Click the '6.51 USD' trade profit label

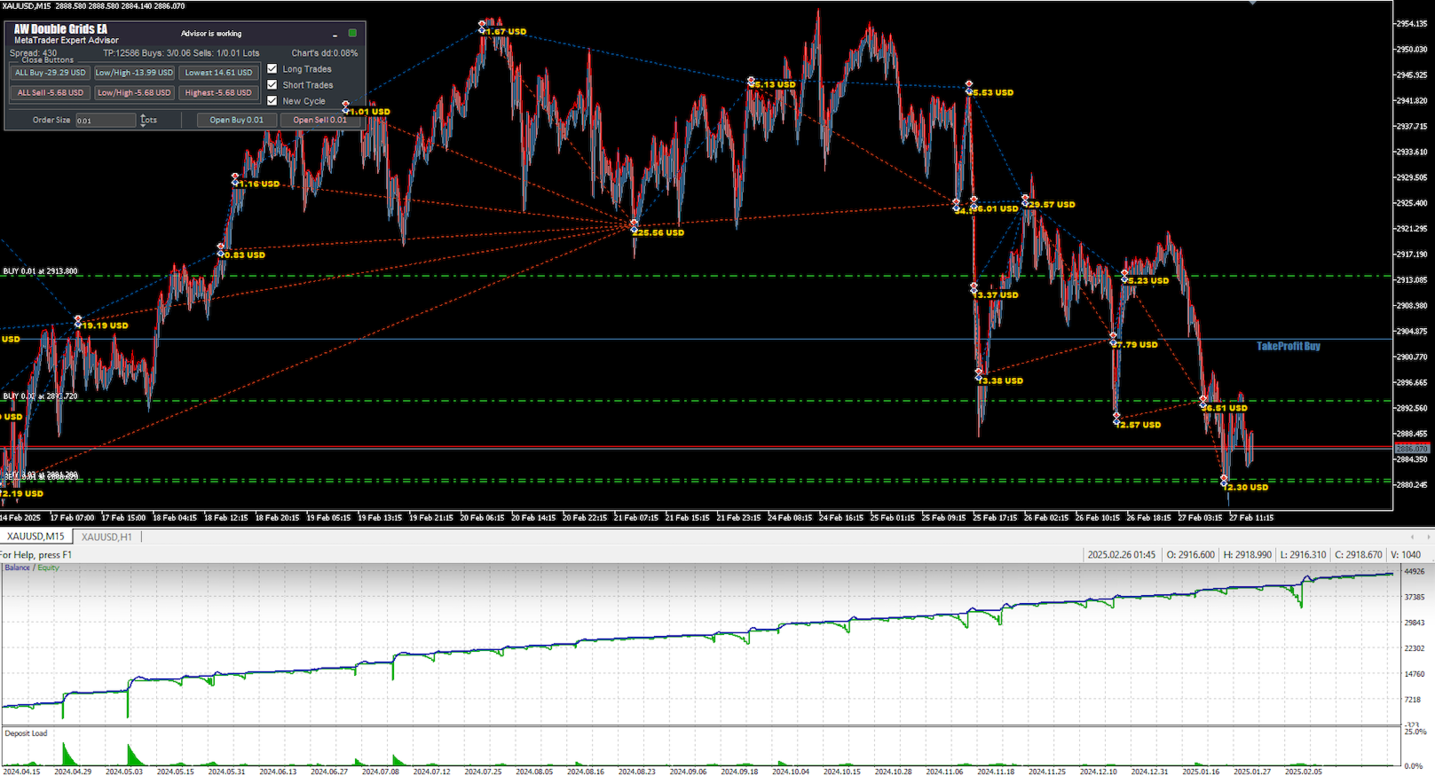[1226, 408]
